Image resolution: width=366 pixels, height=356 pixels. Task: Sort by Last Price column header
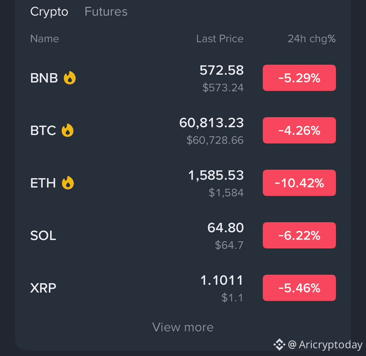(220, 39)
